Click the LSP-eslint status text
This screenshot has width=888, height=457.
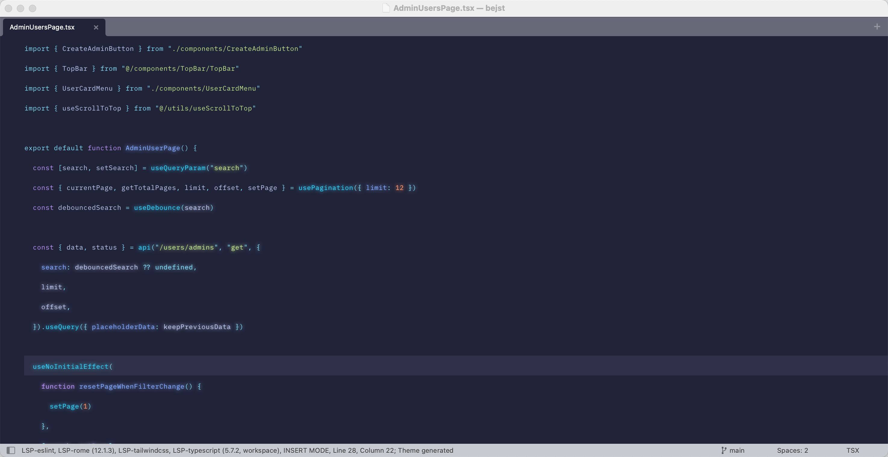tap(38, 450)
